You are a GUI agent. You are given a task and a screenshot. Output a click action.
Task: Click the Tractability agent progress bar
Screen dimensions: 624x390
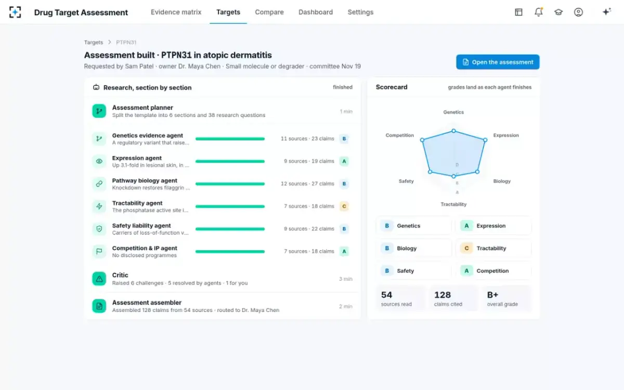pos(230,206)
